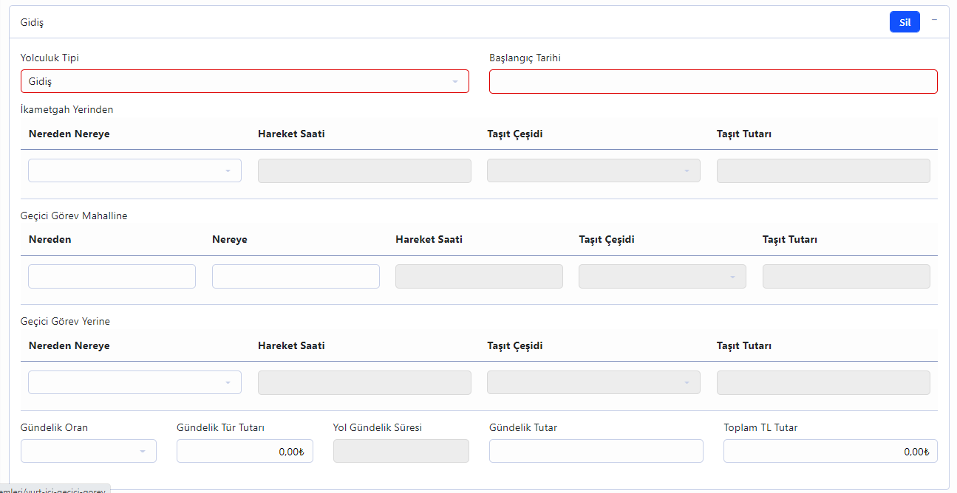
Task: Open Taşıt Çeşidi dropdown under İkametgah Yerinden
Action: (x=593, y=170)
